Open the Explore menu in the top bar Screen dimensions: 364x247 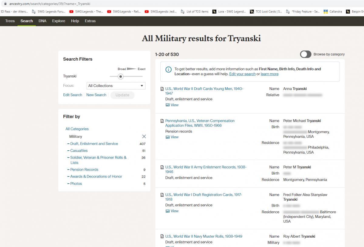tap(59, 21)
